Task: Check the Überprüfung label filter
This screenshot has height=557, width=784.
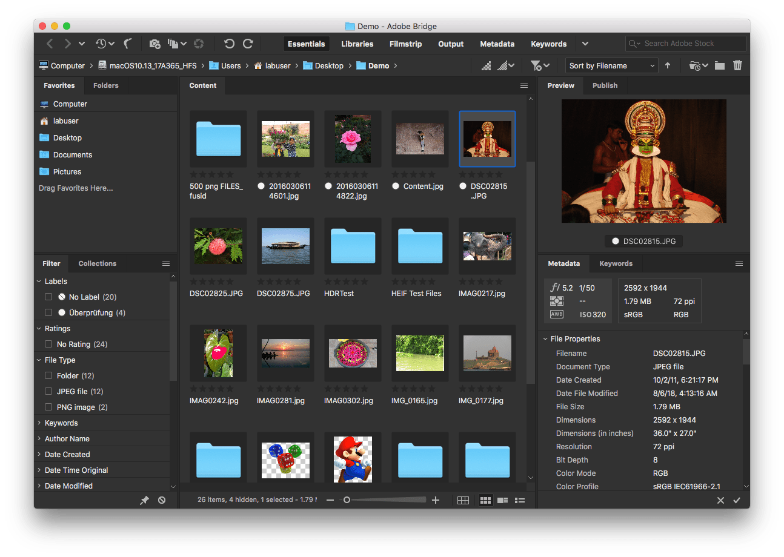Action: (x=48, y=312)
